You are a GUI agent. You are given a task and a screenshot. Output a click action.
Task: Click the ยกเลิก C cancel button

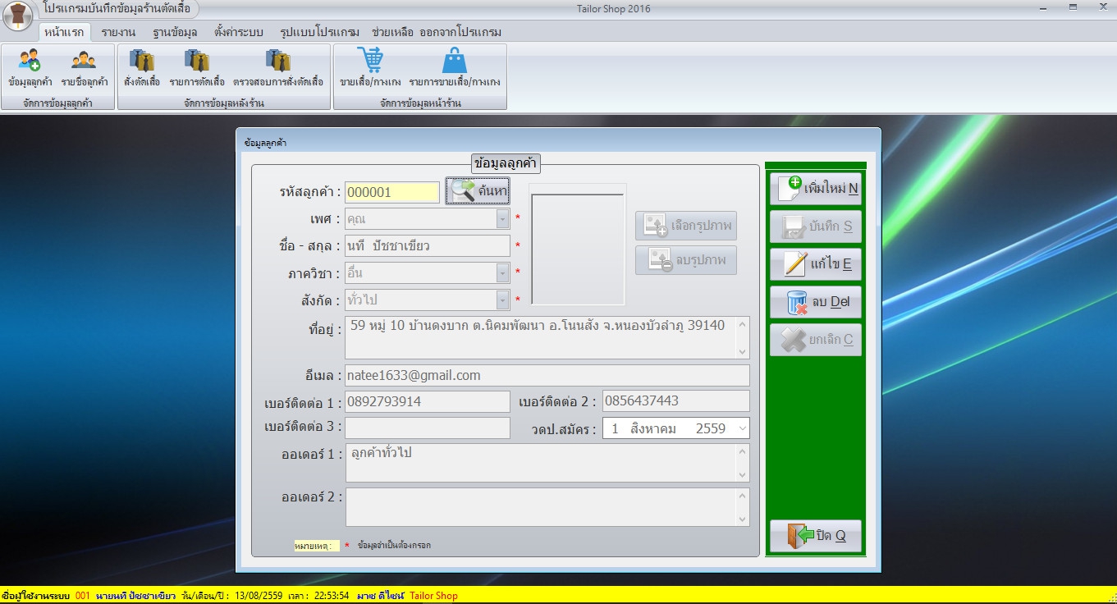point(816,339)
